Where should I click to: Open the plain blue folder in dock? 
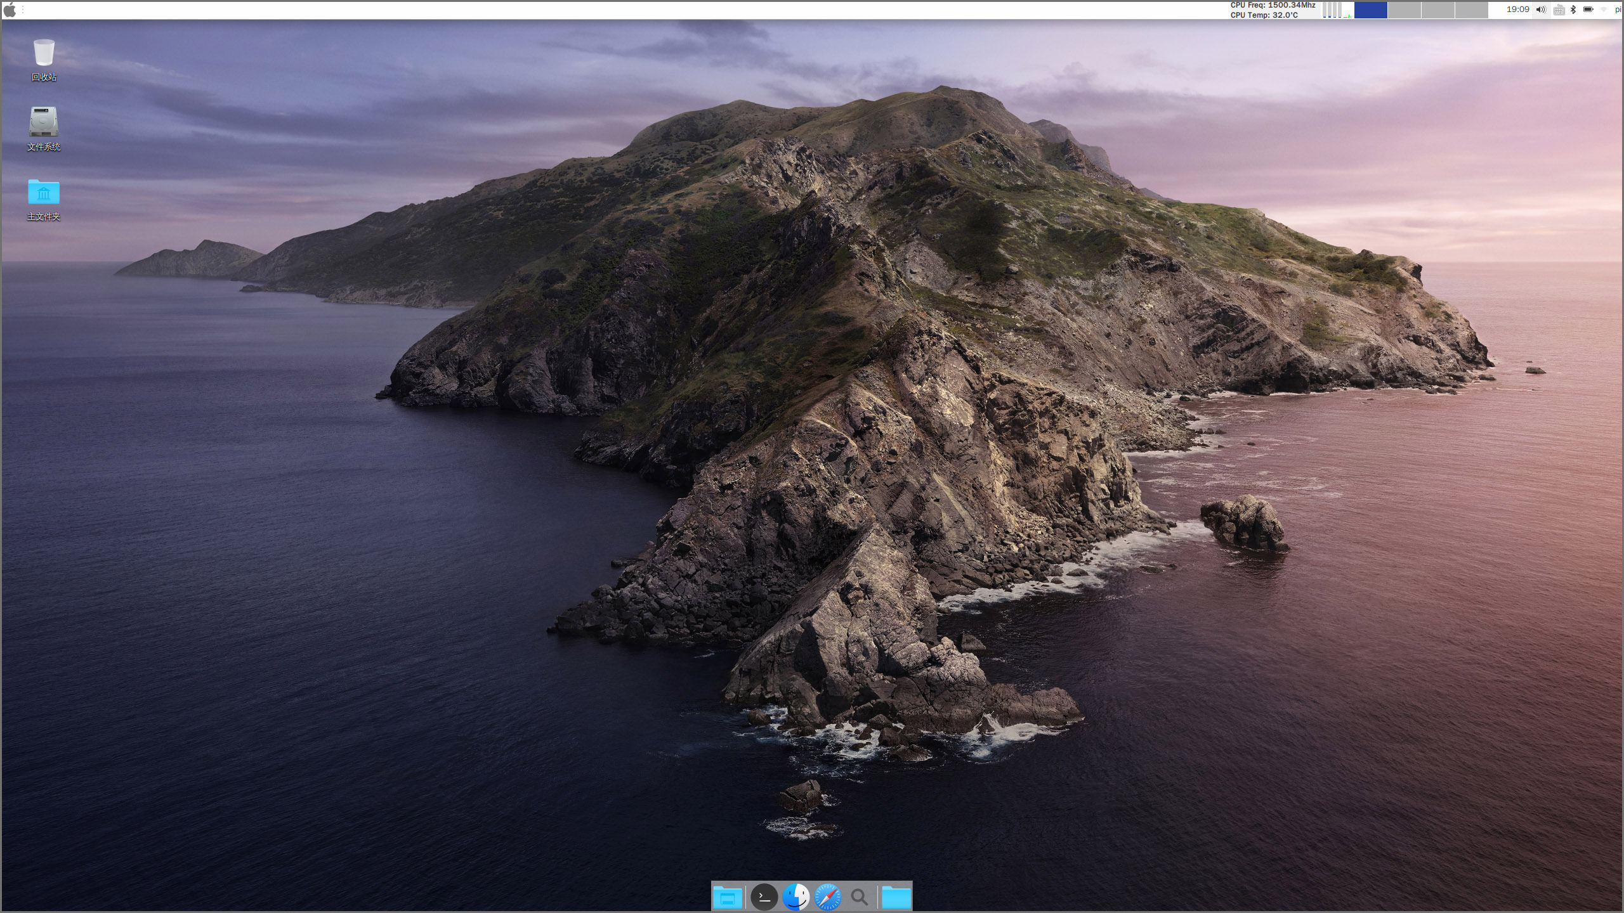tap(896, 897)
